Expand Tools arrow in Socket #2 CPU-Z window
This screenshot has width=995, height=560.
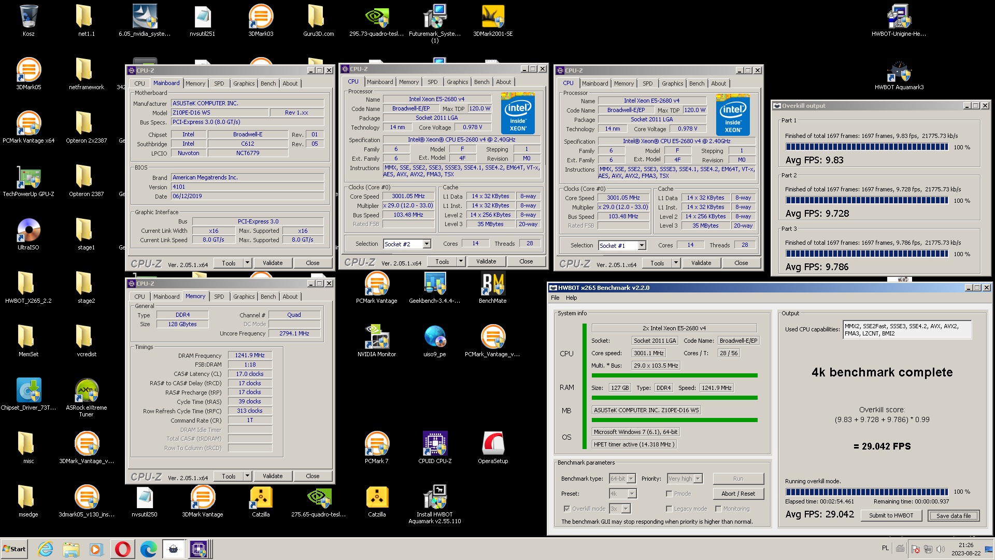[x=461, y=261]
